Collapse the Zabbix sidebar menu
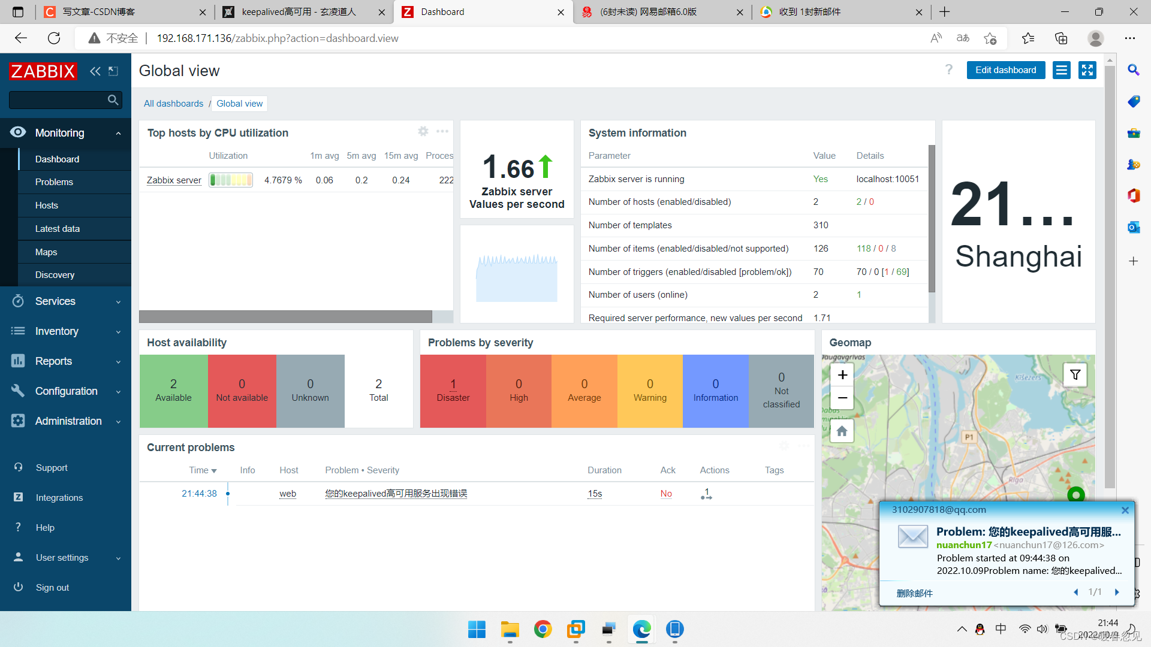1151x647 pixels. pos(95,71)
